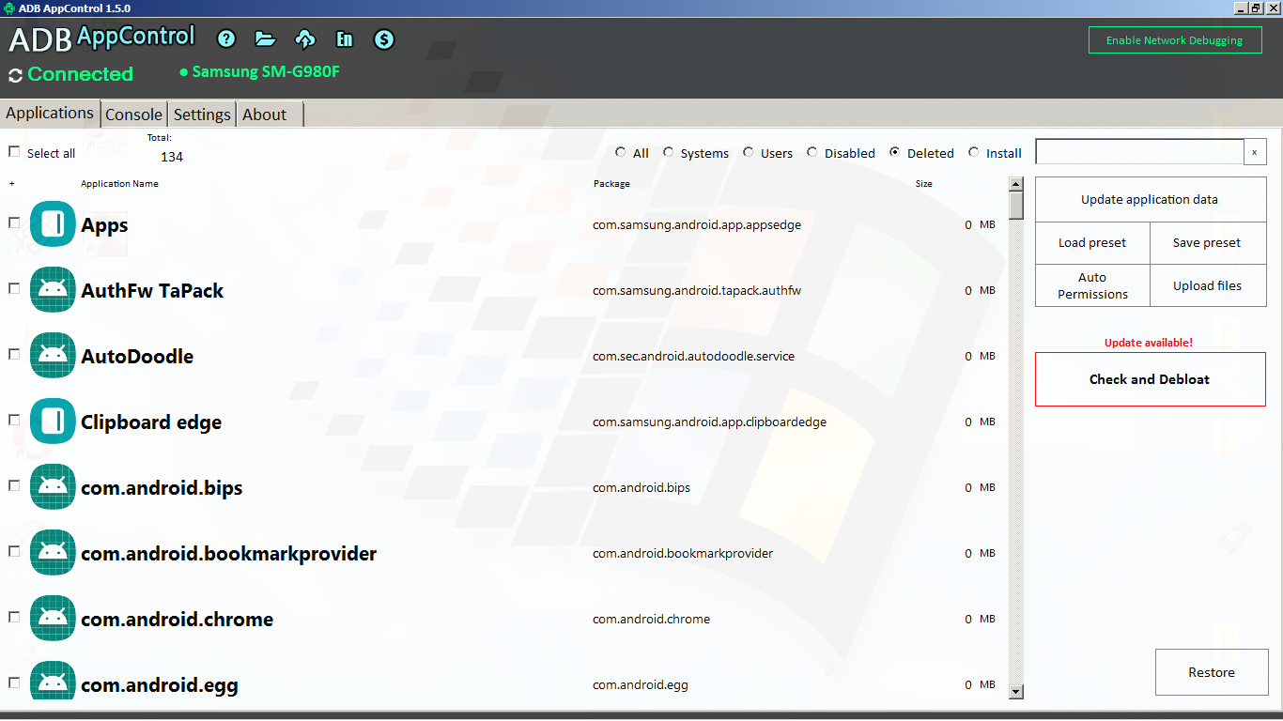Image resolution: width=1283 pixels, height=721 pixels.
Task: Click the plus column header
Action: pos(11,184)
